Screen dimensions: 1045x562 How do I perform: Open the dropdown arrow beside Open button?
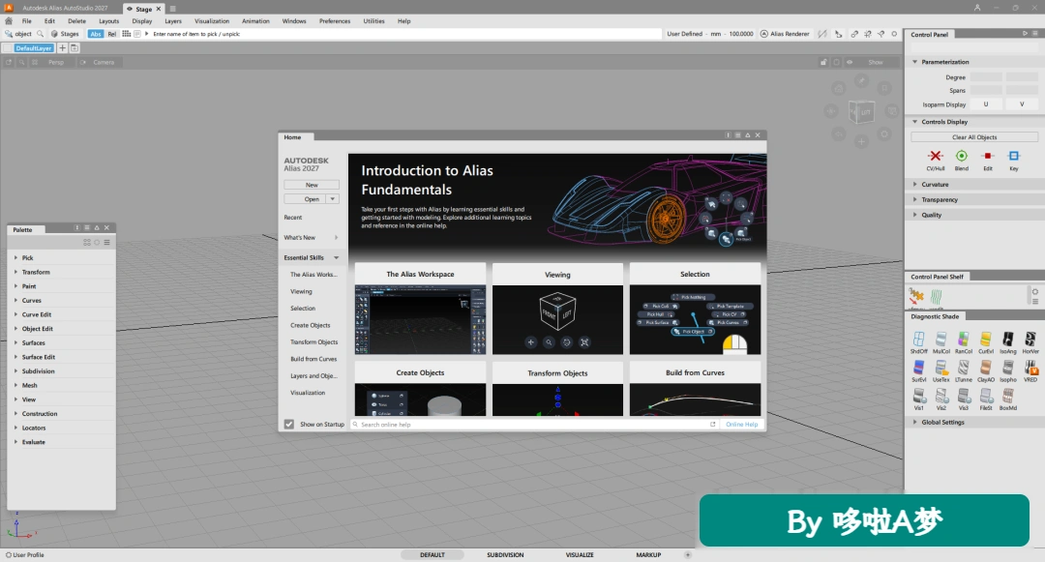(x=333, y=199)
